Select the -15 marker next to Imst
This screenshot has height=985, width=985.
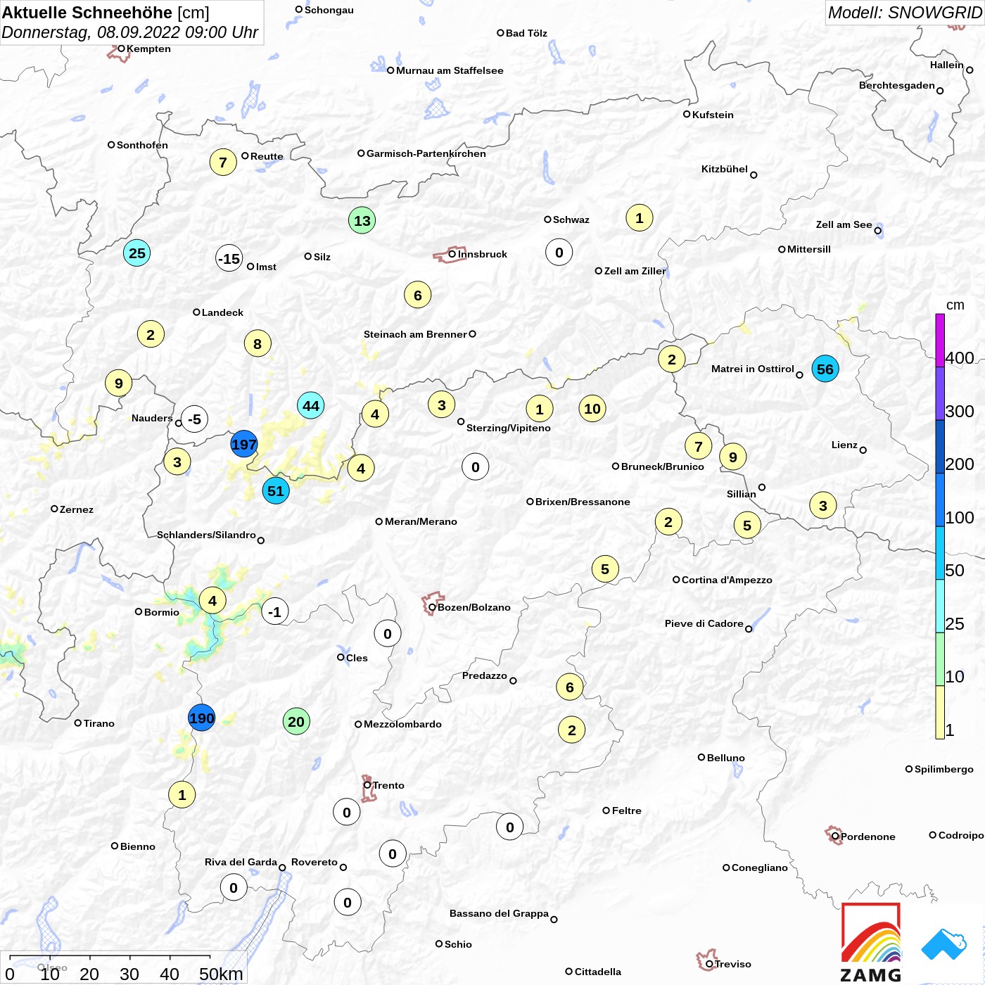tap(229, 258)
